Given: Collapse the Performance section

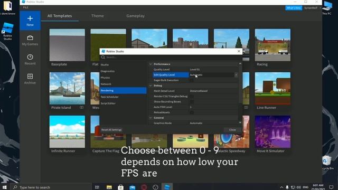Looking at the screenshot, I should pyautogui.click(x=151, y=64).
